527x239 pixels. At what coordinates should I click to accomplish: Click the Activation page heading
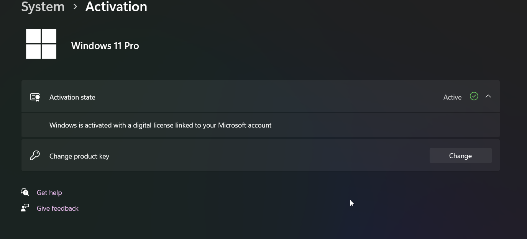click(116, 7)
